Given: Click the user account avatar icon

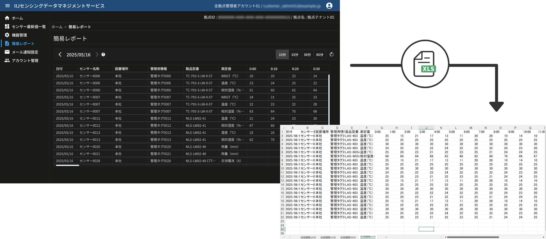Looking at the screenshot, I should tap(329, 6).
